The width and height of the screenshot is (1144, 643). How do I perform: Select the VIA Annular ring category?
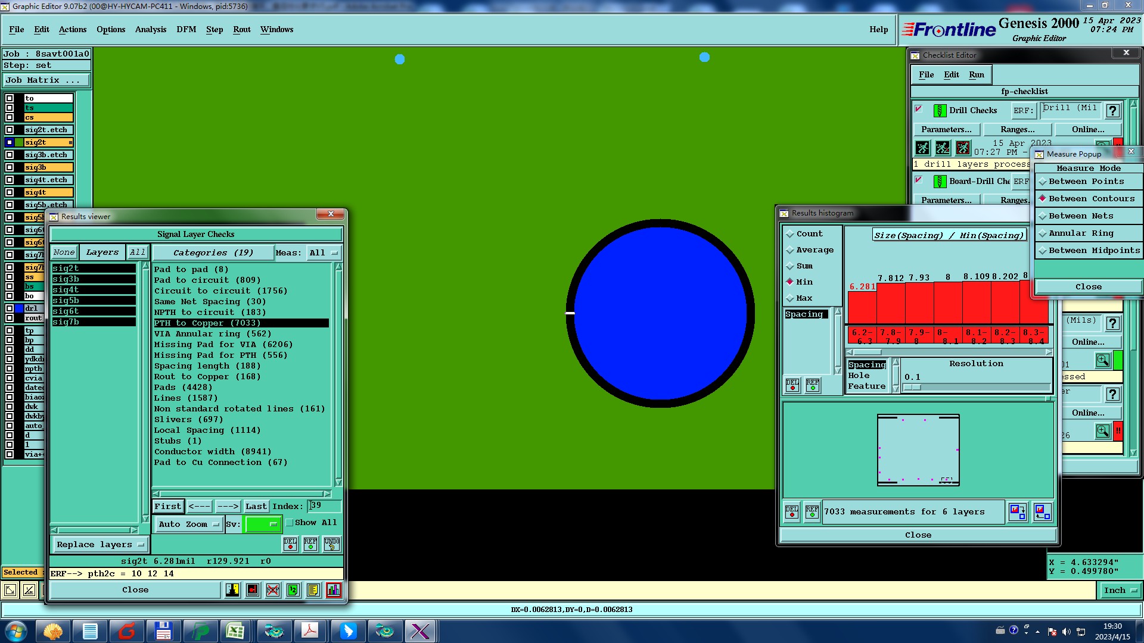[x=212, y=334]
